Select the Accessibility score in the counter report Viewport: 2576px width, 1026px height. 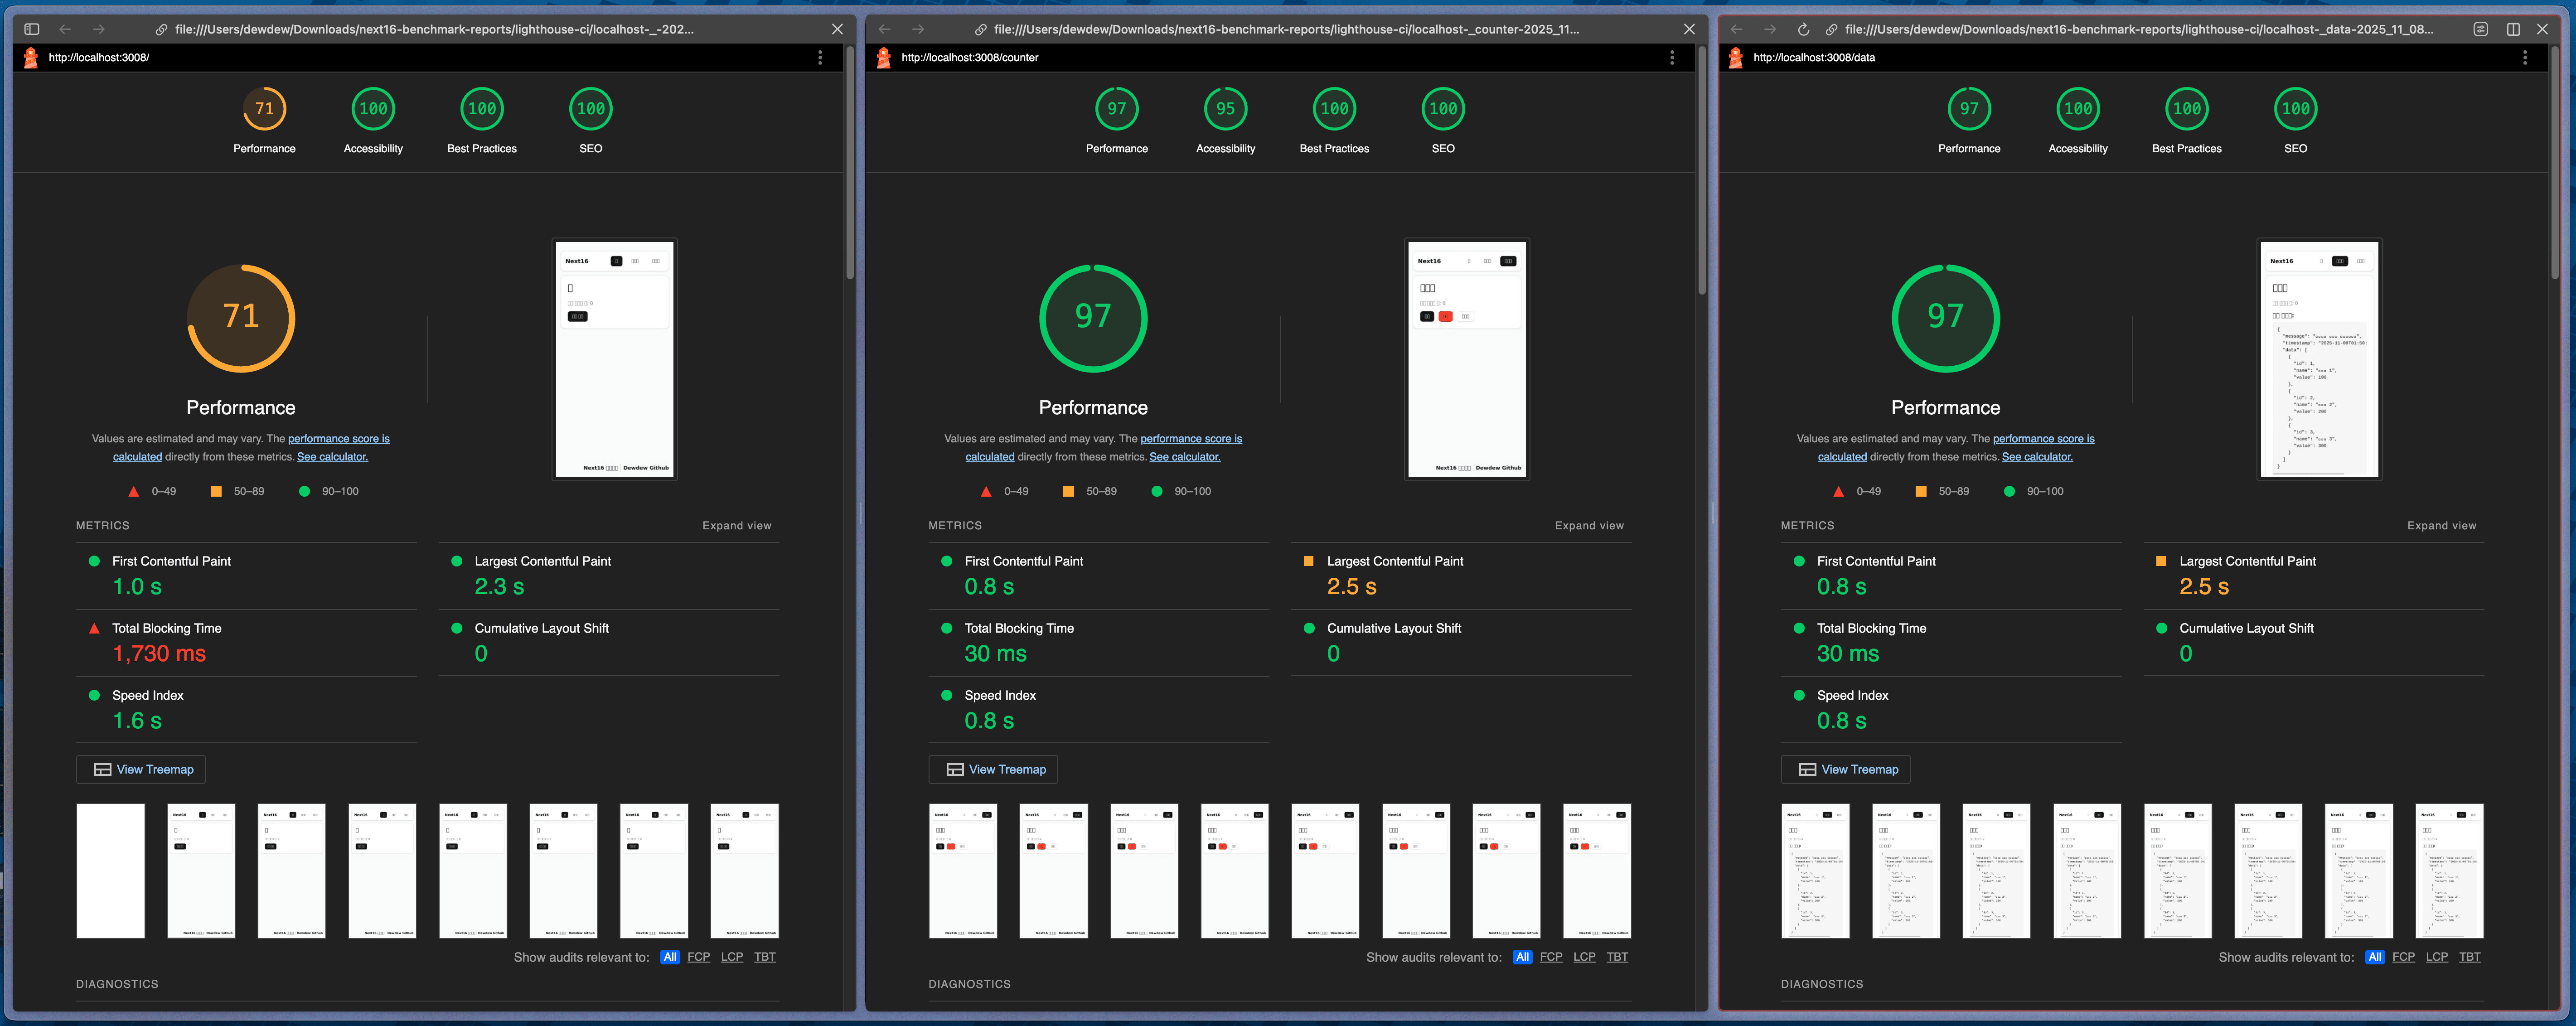1225,108
